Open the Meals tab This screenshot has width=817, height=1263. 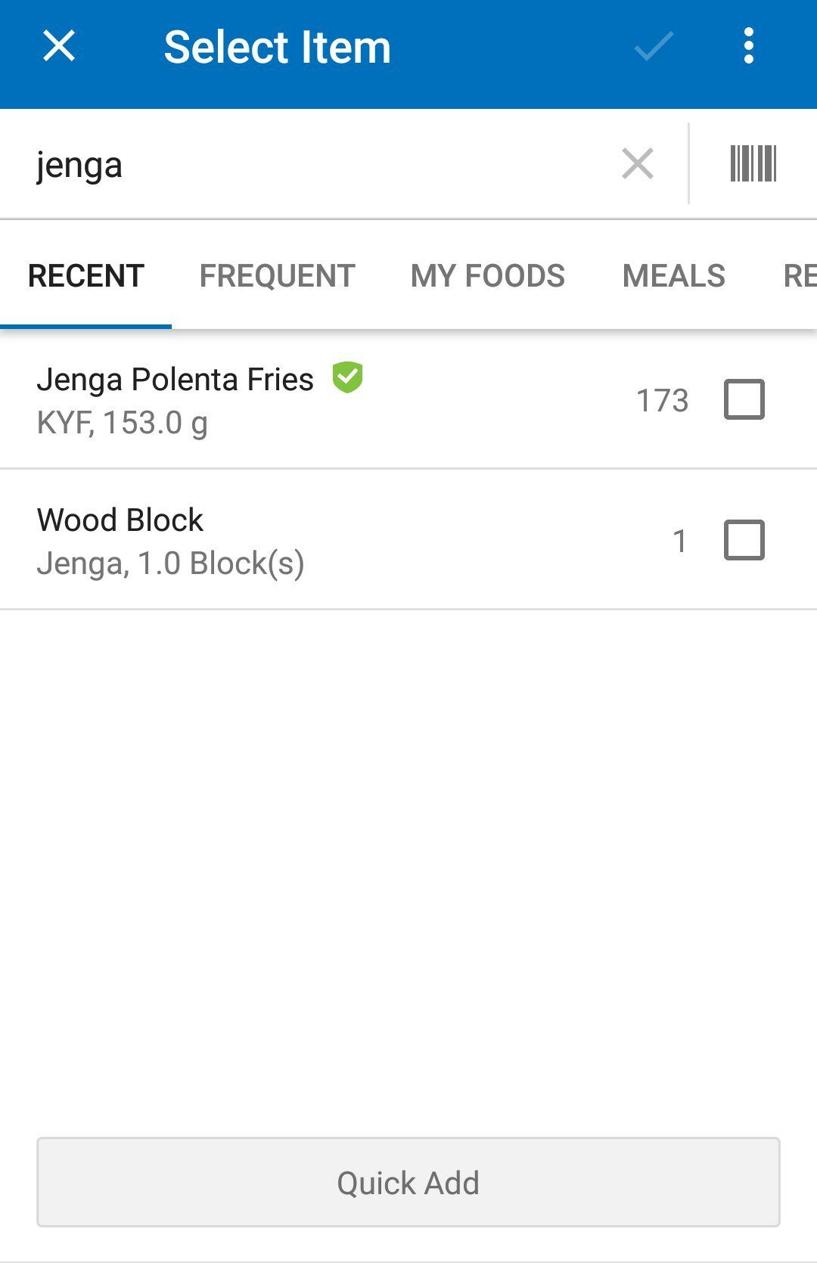[x=674, y=276]
